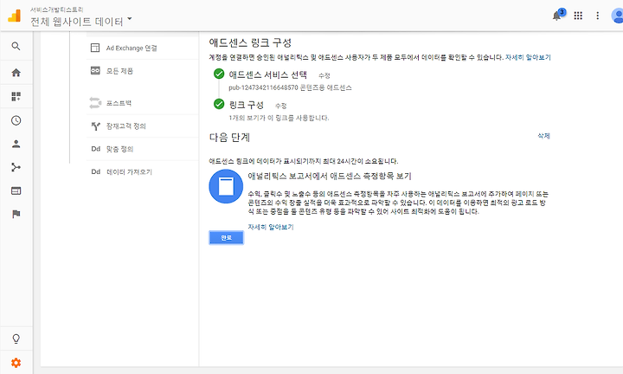Open Conversions flag icon
This screenshot has width=623, height=374.
16,214
